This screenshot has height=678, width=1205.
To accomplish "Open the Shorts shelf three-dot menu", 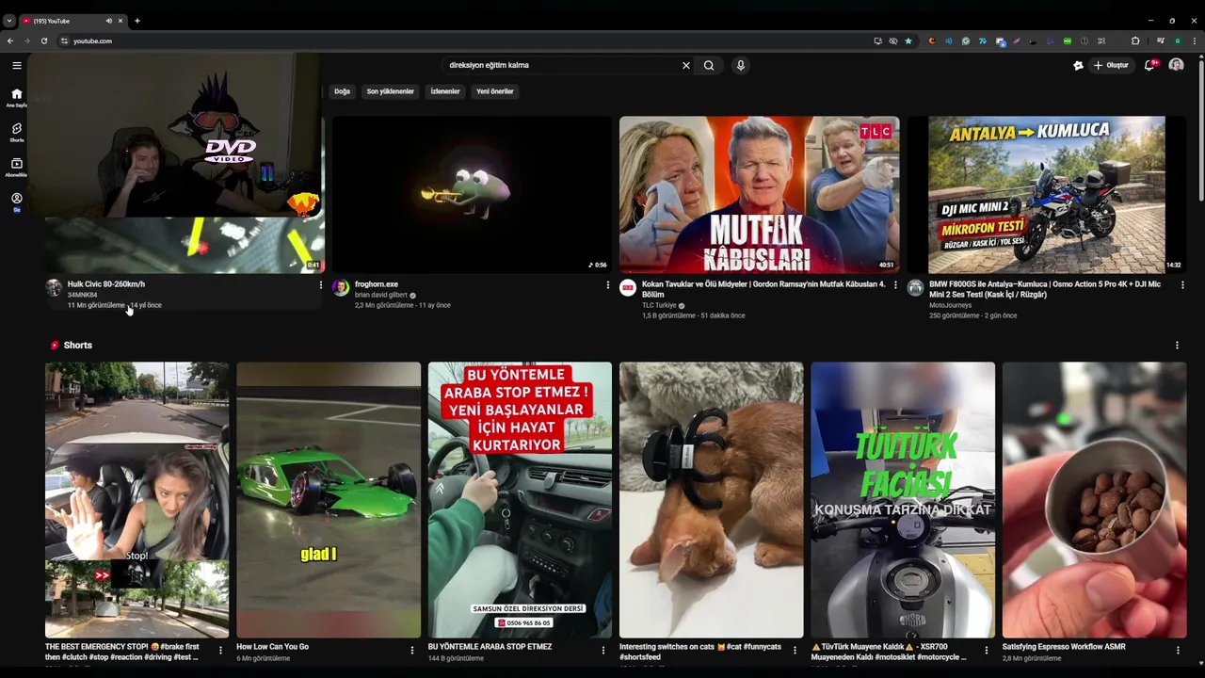I will click(1177, 346).
